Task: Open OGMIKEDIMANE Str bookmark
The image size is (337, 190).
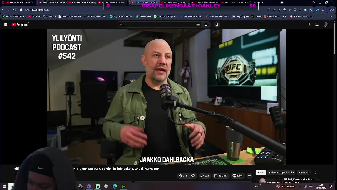Action: click(x=14, y=16)
